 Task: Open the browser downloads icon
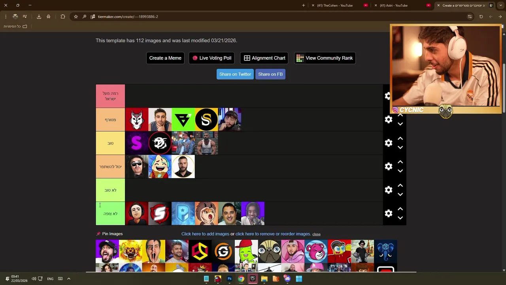[x=39, y=17]
